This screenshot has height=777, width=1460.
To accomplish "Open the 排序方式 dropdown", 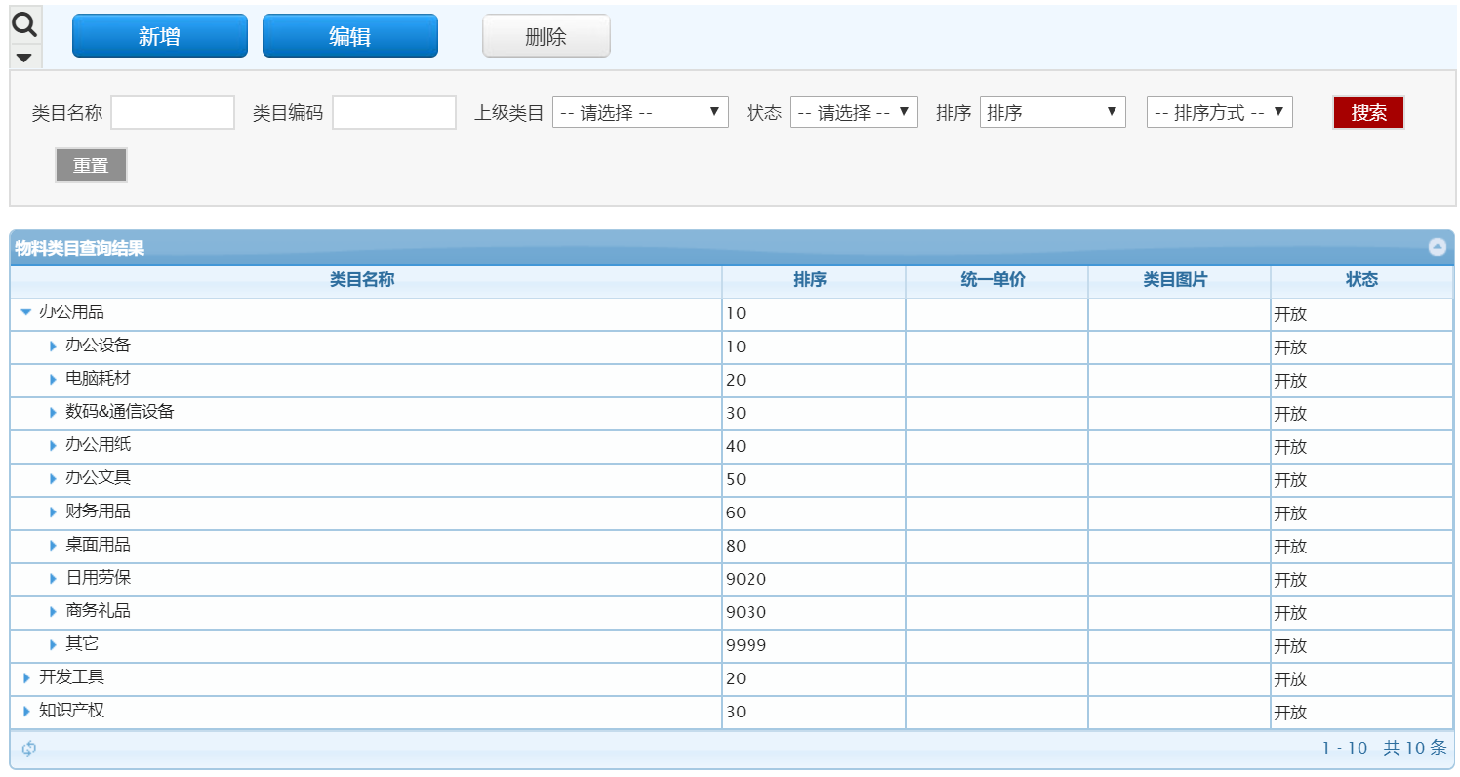I will click(x=1220, y=112).
